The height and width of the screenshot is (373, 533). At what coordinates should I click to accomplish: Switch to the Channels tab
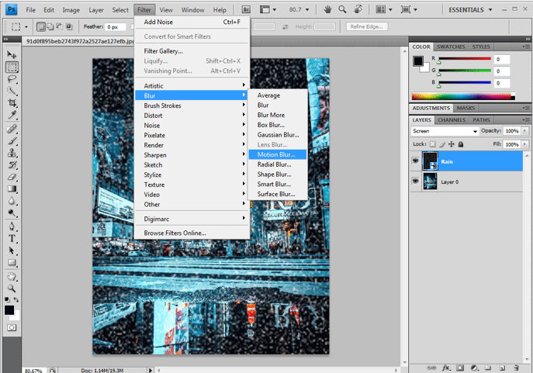[x=451, y=120]
